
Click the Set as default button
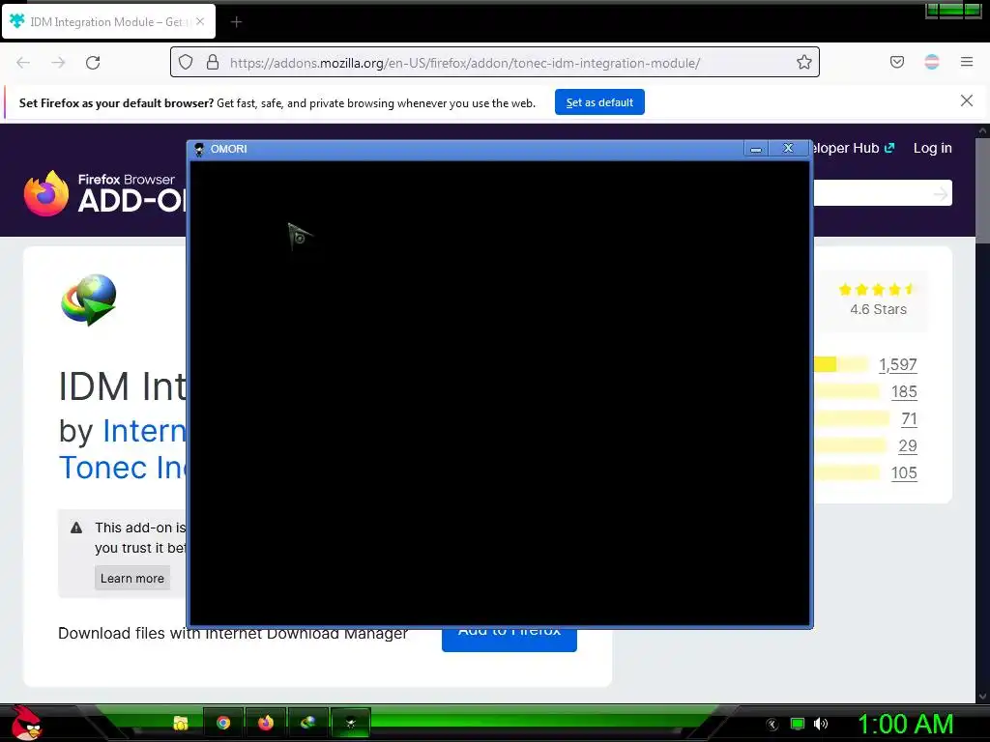point(599,102)
